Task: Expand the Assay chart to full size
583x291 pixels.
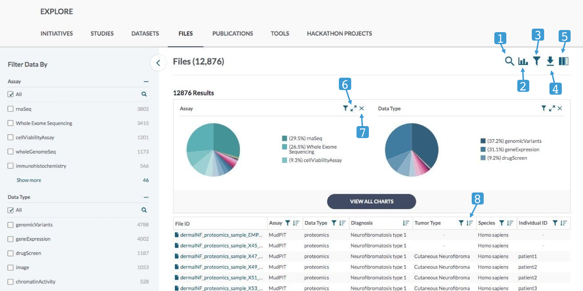Action: tap(353, 108)
